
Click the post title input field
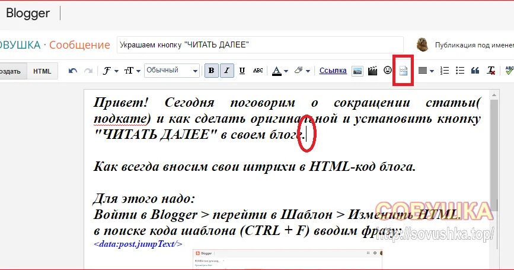click(x=260, y=45)
